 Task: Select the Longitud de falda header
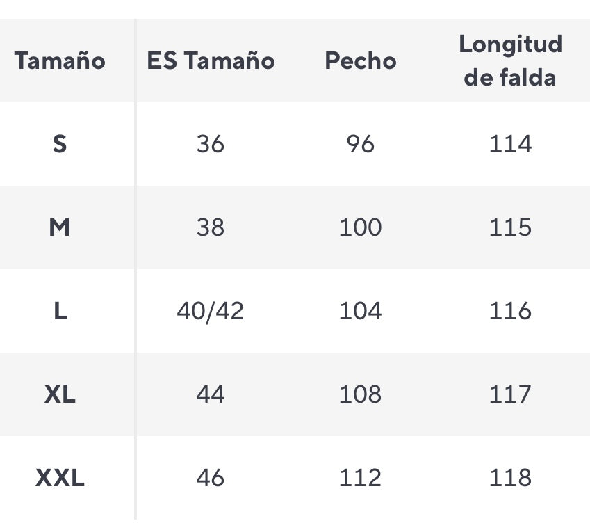point(510,61)
